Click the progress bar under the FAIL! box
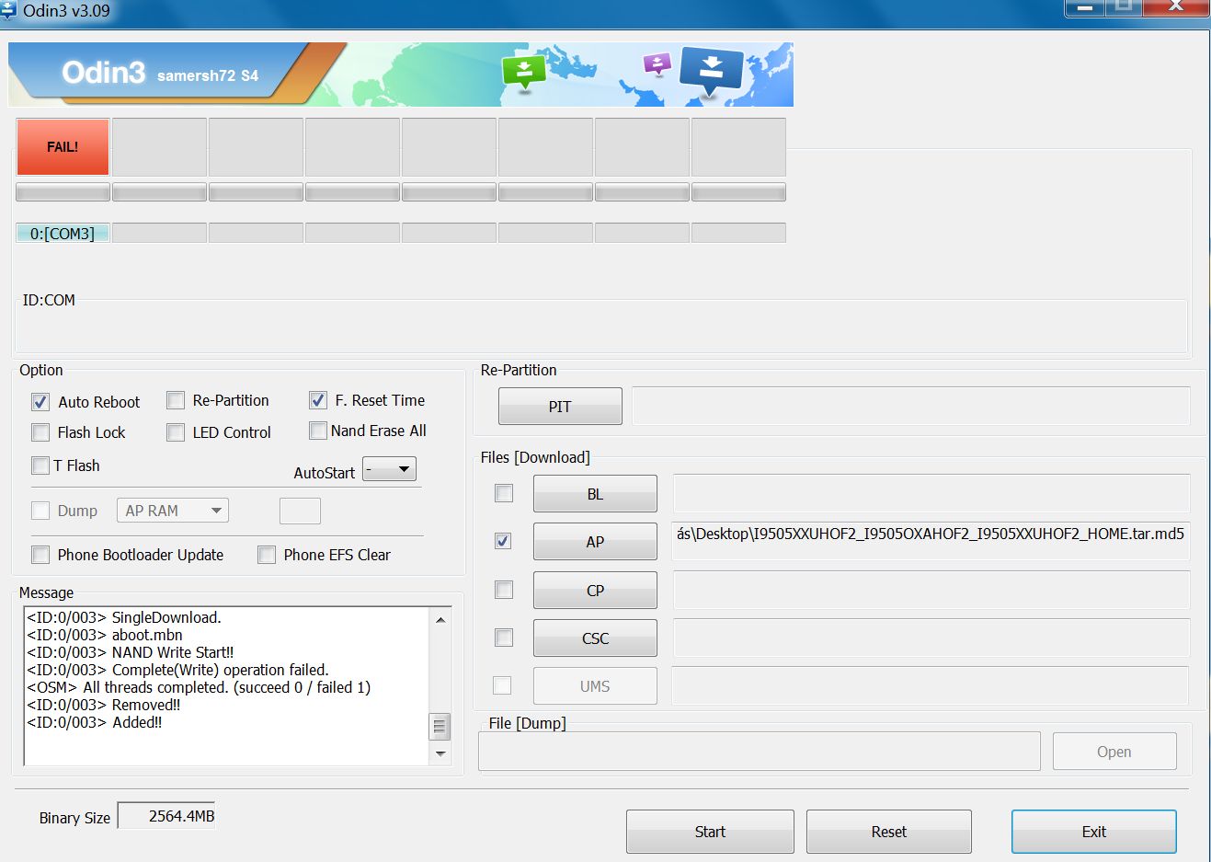 click(x=63, y=192)
